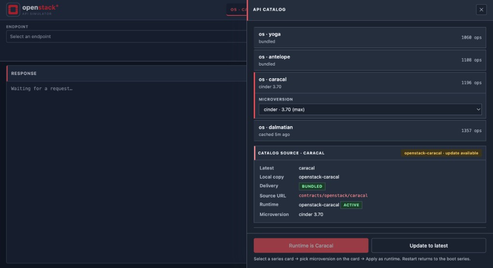Click the openstack-caracal Local copy value
Screen dimensions: 493x268
coord(319,177)
